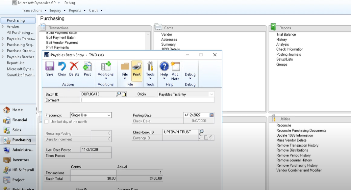The image size is (351, 190).
Task: Delete the DUPLICATE batch using the Delete icon
Action: [74, 70]
